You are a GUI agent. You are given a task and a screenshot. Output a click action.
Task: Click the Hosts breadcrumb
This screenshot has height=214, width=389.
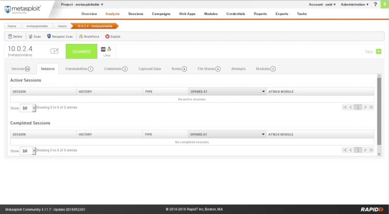[62, 26]
